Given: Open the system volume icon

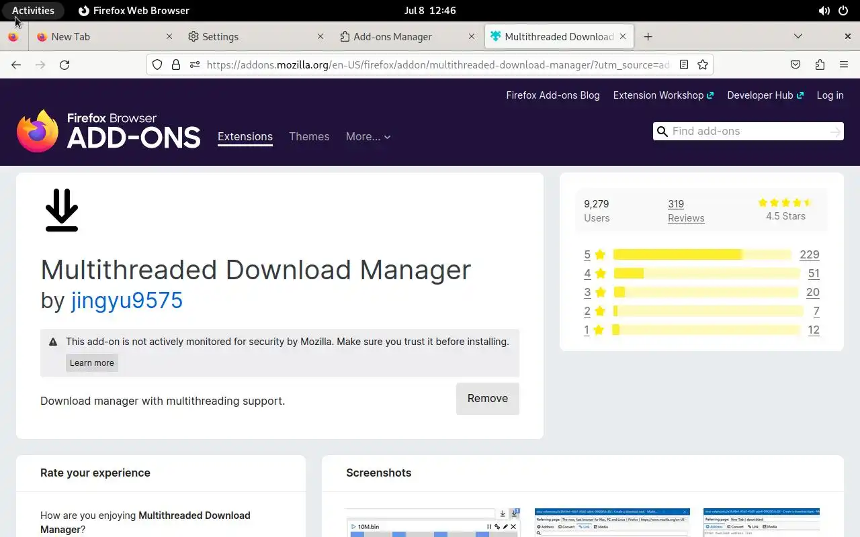Looking at the screenshot, I should coord(824,11).
